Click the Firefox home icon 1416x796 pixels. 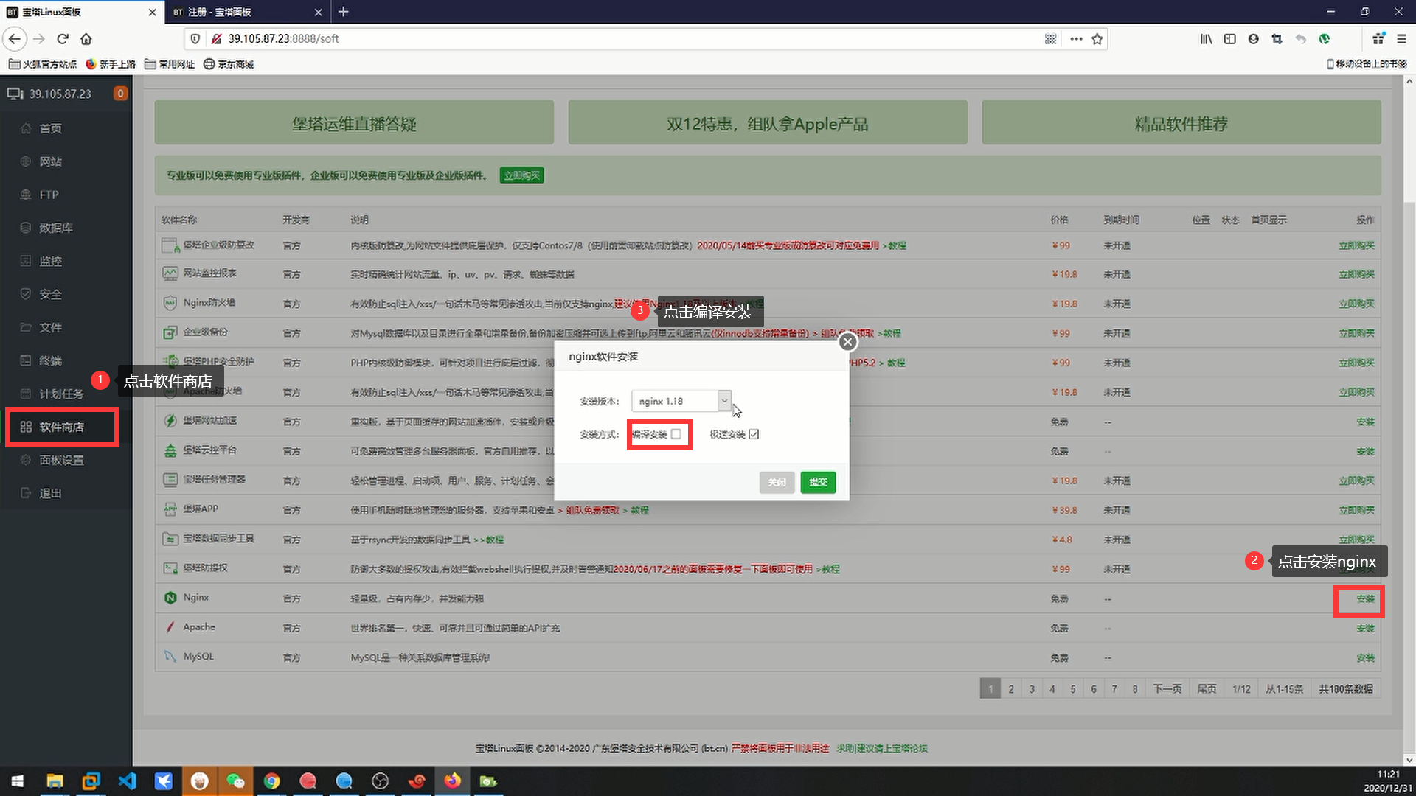pos(86,39)
